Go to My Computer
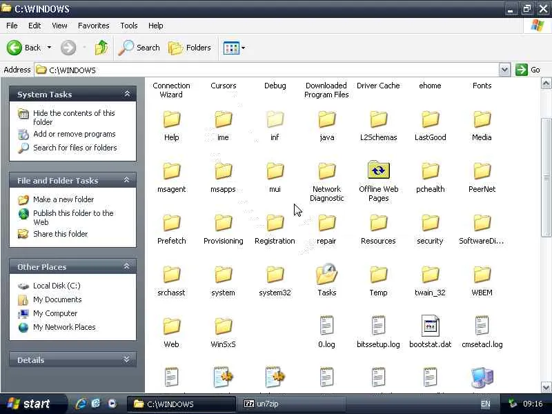The height and width of the screenshot is (414, 552). (x=55, y=313)
